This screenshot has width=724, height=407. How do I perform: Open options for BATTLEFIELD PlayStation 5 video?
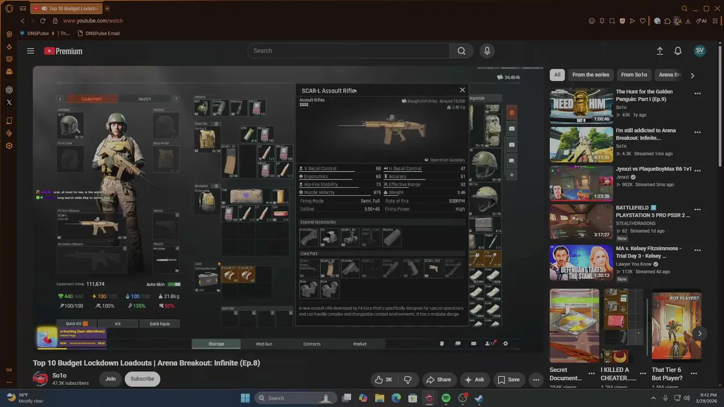[697, 210]
